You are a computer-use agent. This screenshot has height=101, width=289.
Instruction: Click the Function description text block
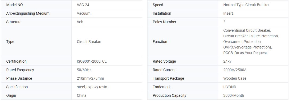[x=251, y=42]
